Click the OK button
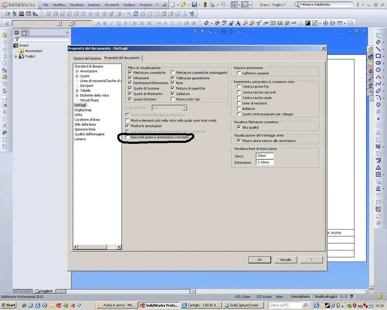 pos(259,260)
